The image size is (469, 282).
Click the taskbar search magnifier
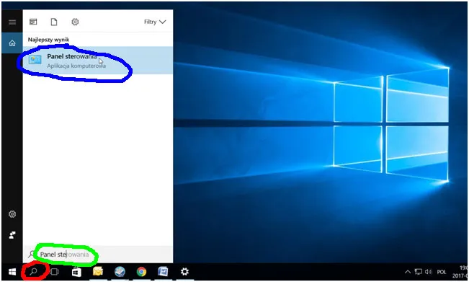(x=33, y=271)
